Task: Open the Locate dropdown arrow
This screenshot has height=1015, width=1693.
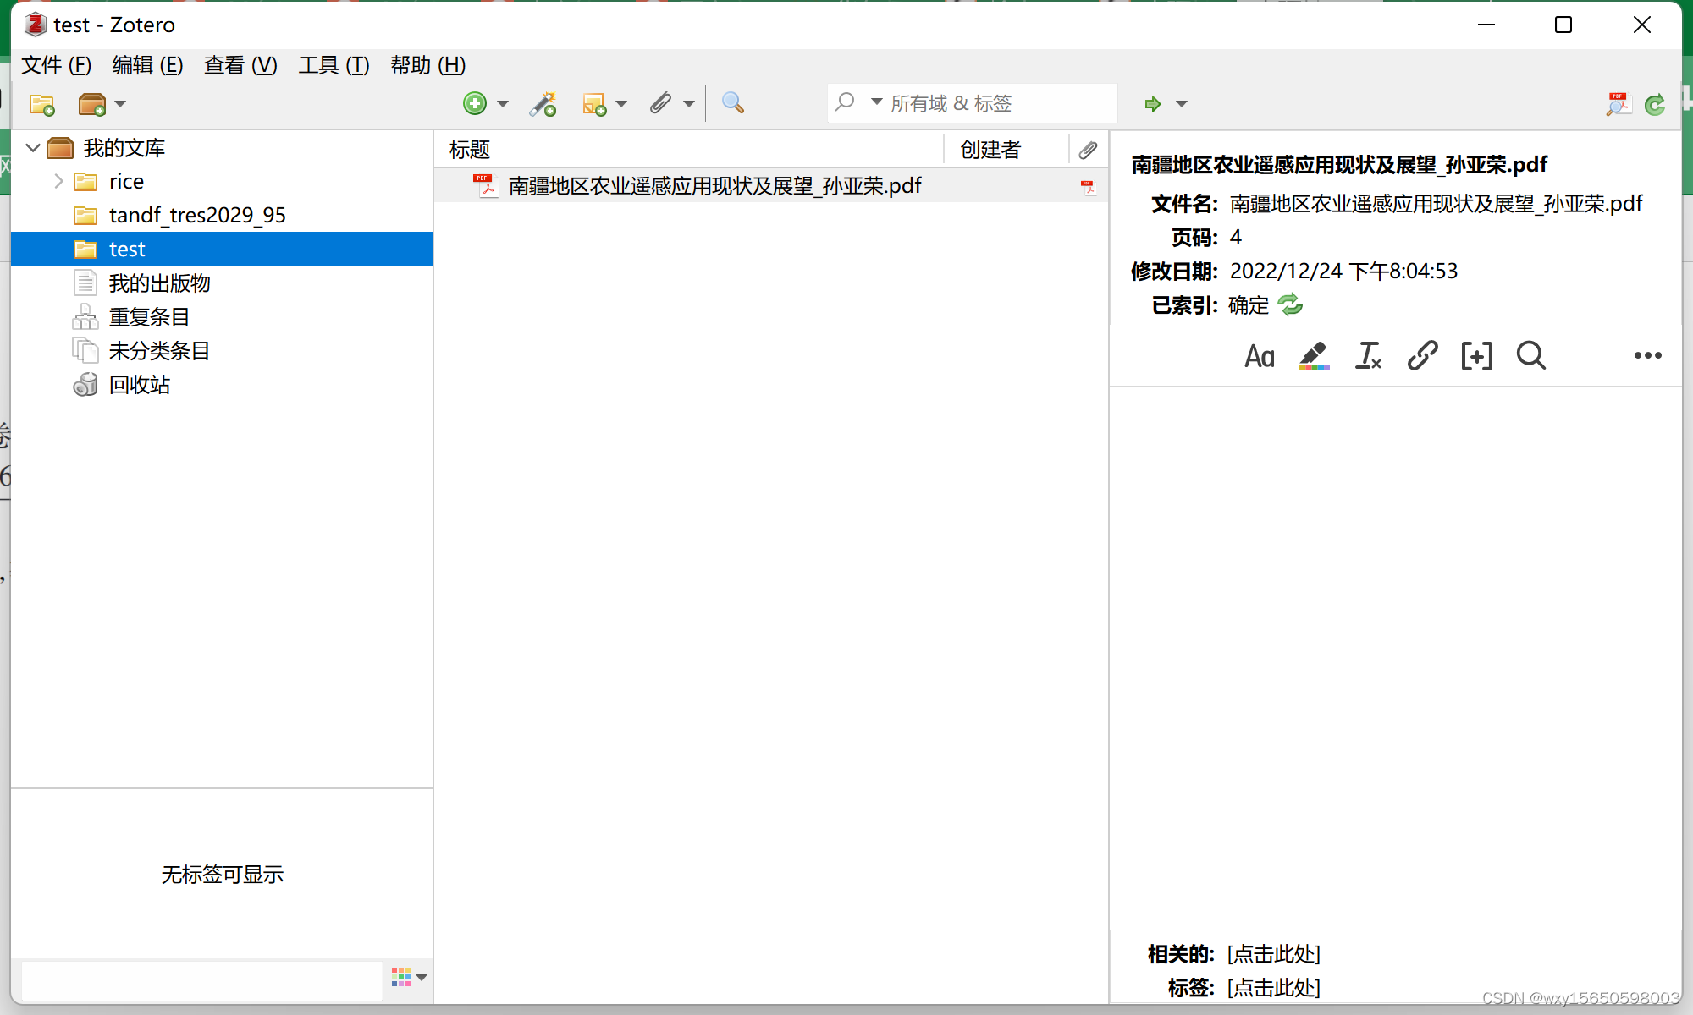Action: pos(1182,104)
